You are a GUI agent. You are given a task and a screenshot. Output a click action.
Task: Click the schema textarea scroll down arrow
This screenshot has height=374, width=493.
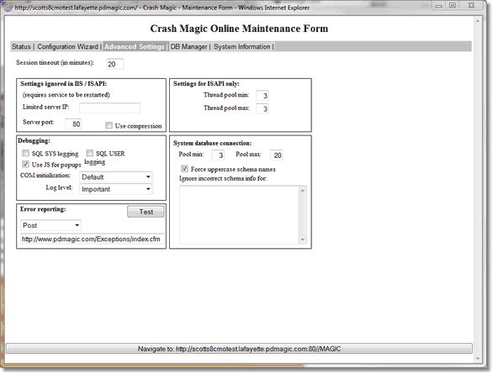click(303, 240)
